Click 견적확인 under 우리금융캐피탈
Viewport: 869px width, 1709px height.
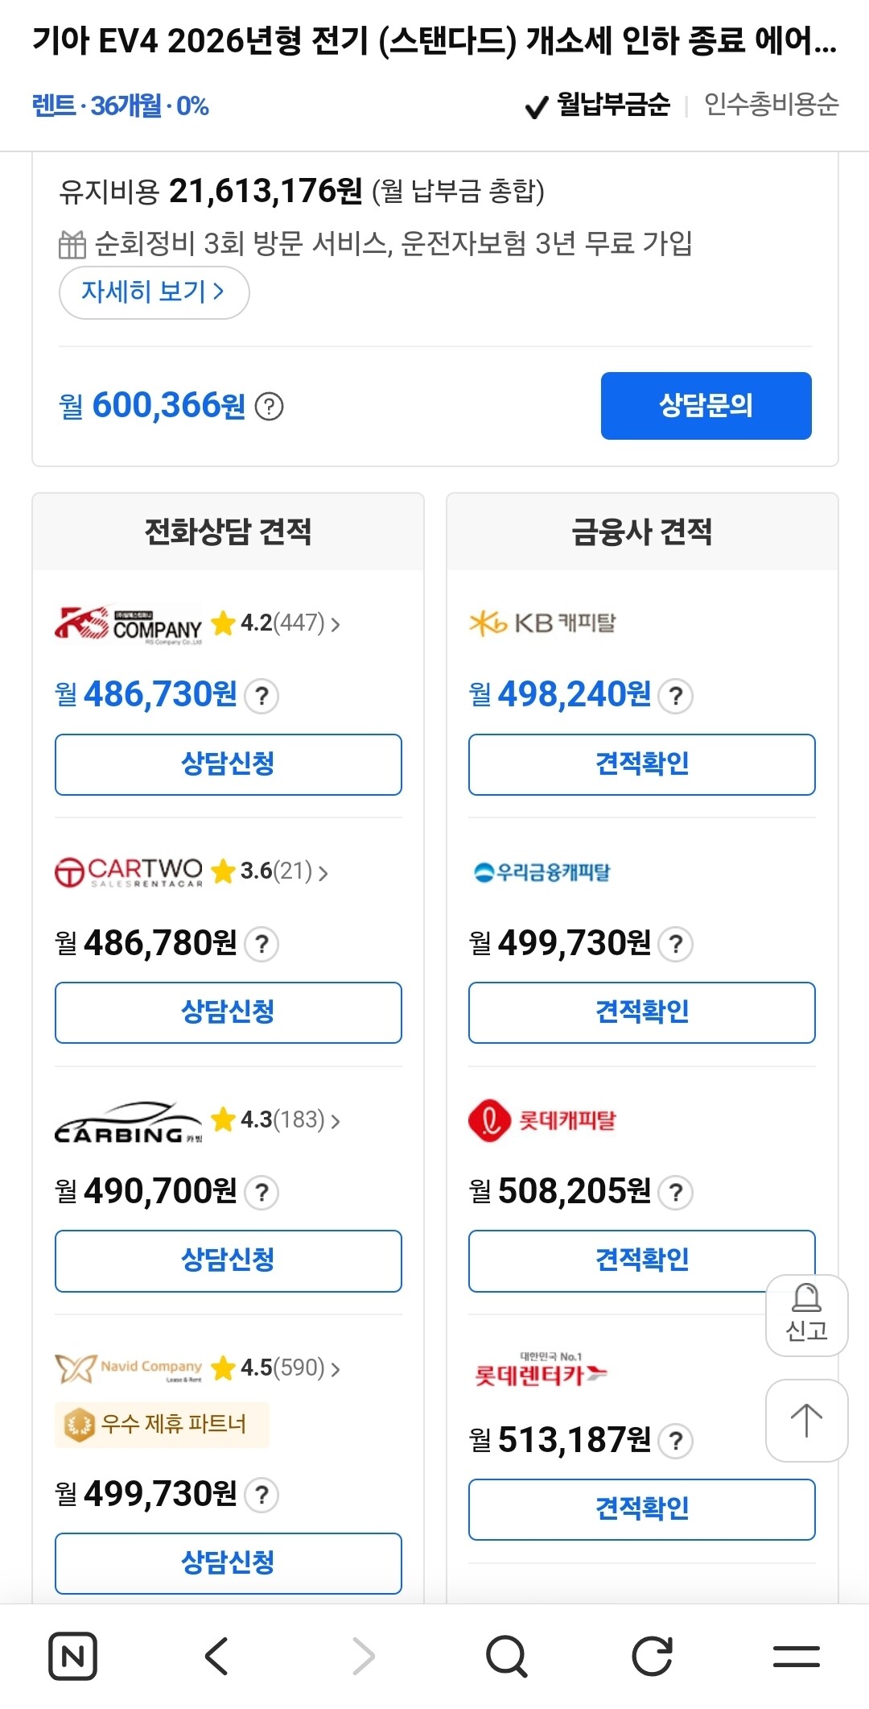[x=642, y=1012]
